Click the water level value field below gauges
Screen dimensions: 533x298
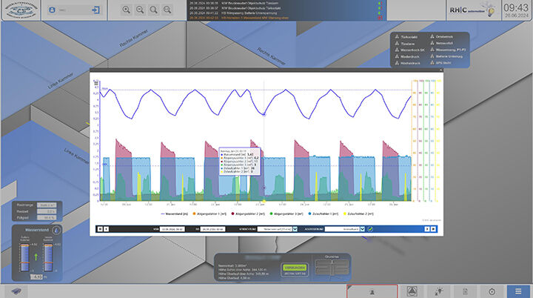(x=36, y=277)
